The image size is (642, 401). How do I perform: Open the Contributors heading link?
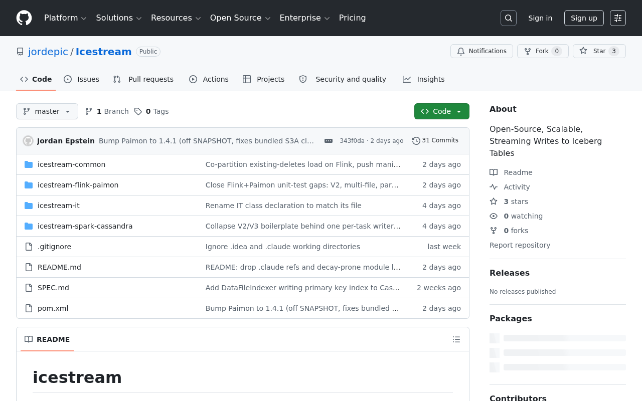click(x=518, y=397)
